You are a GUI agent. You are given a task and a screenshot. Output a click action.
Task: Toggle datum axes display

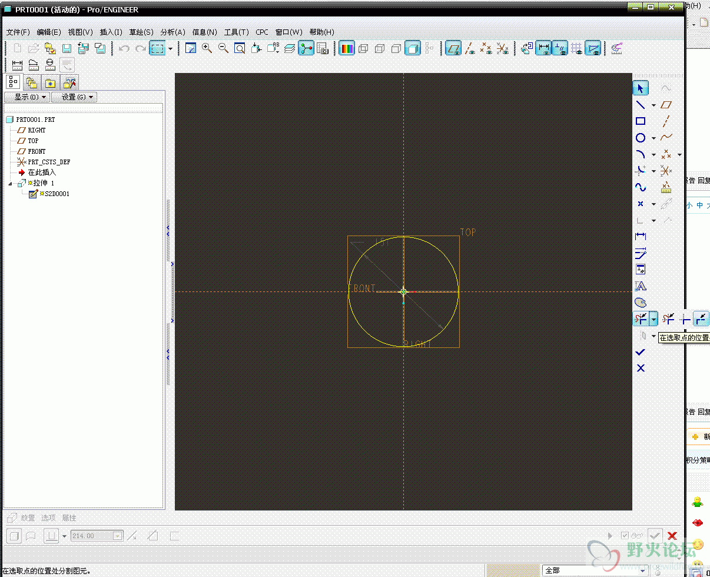pyautogui.click(x=470, y=49)
